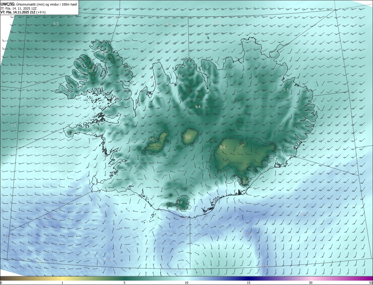Click the 3.8 value label

point(245,182)
